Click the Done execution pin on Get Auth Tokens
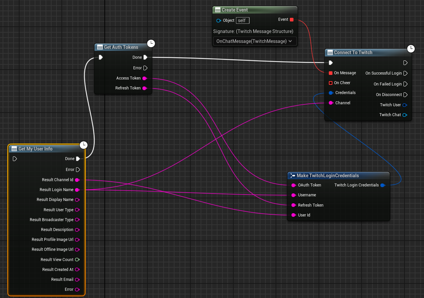 [145, 57]
